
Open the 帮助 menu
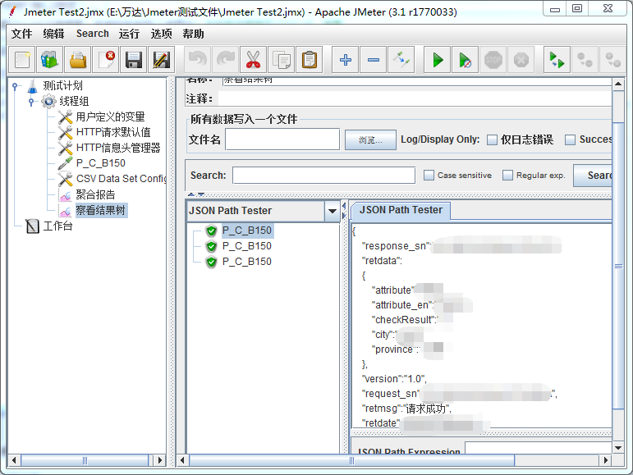[193, 34]
